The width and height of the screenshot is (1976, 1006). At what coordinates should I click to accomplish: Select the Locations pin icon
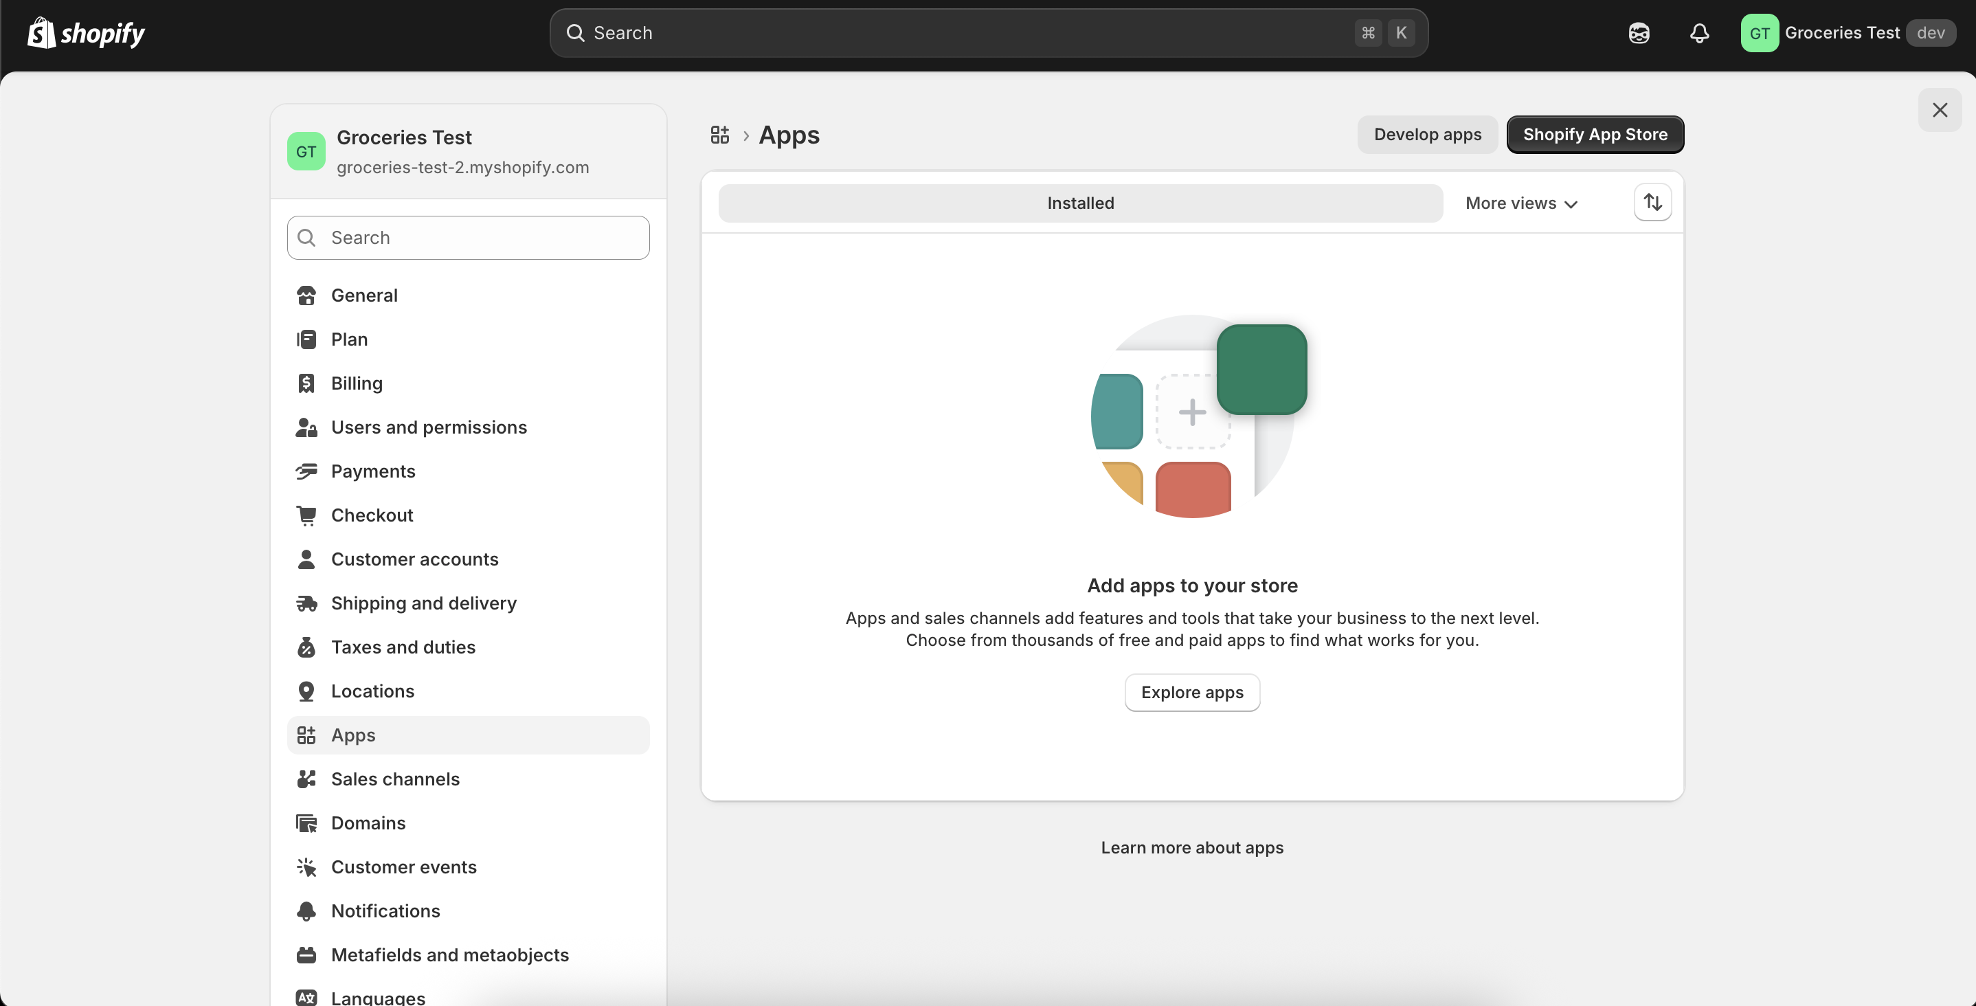306,691
